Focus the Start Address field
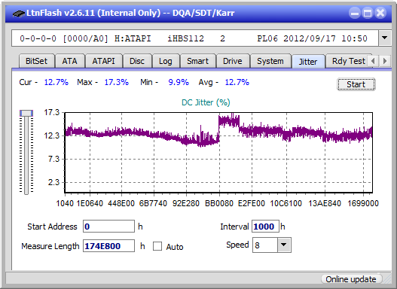Screen dimensions: 397x289 (x=109, y=227)
